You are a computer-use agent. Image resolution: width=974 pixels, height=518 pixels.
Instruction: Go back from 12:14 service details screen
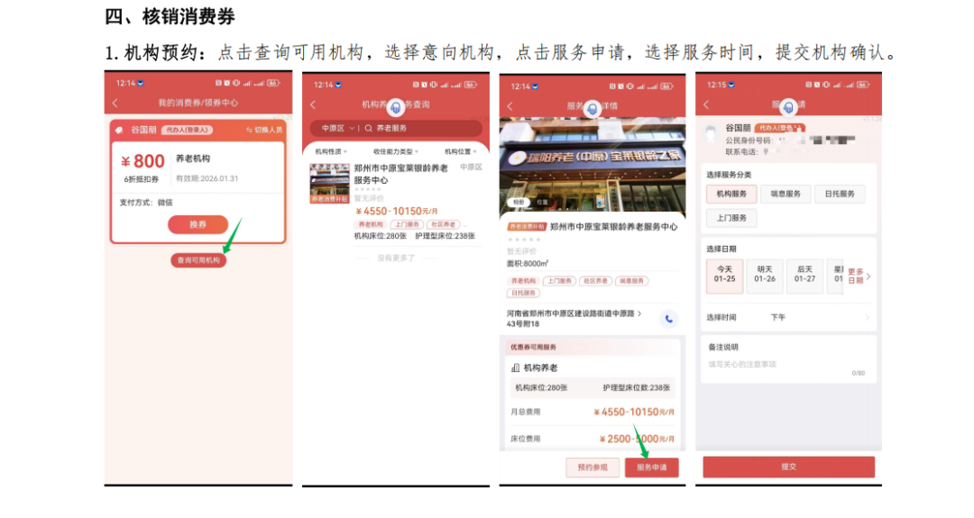click(510, 106)
